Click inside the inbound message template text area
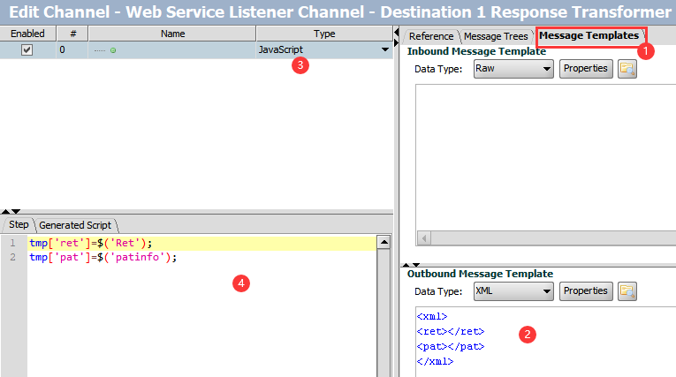This screenshot has height=377, width=676. pos(545,157)
